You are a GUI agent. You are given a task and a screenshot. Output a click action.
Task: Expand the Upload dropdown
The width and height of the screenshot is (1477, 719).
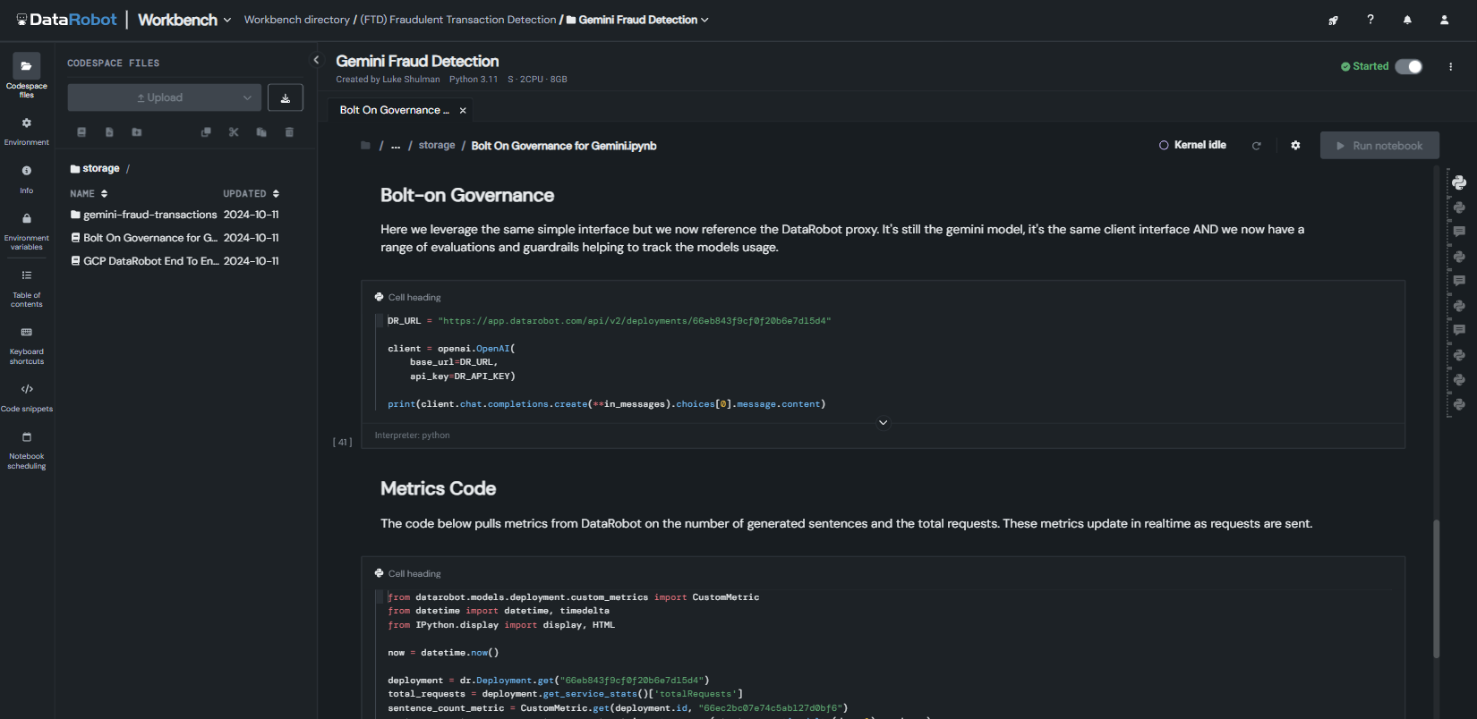(247, 98)
